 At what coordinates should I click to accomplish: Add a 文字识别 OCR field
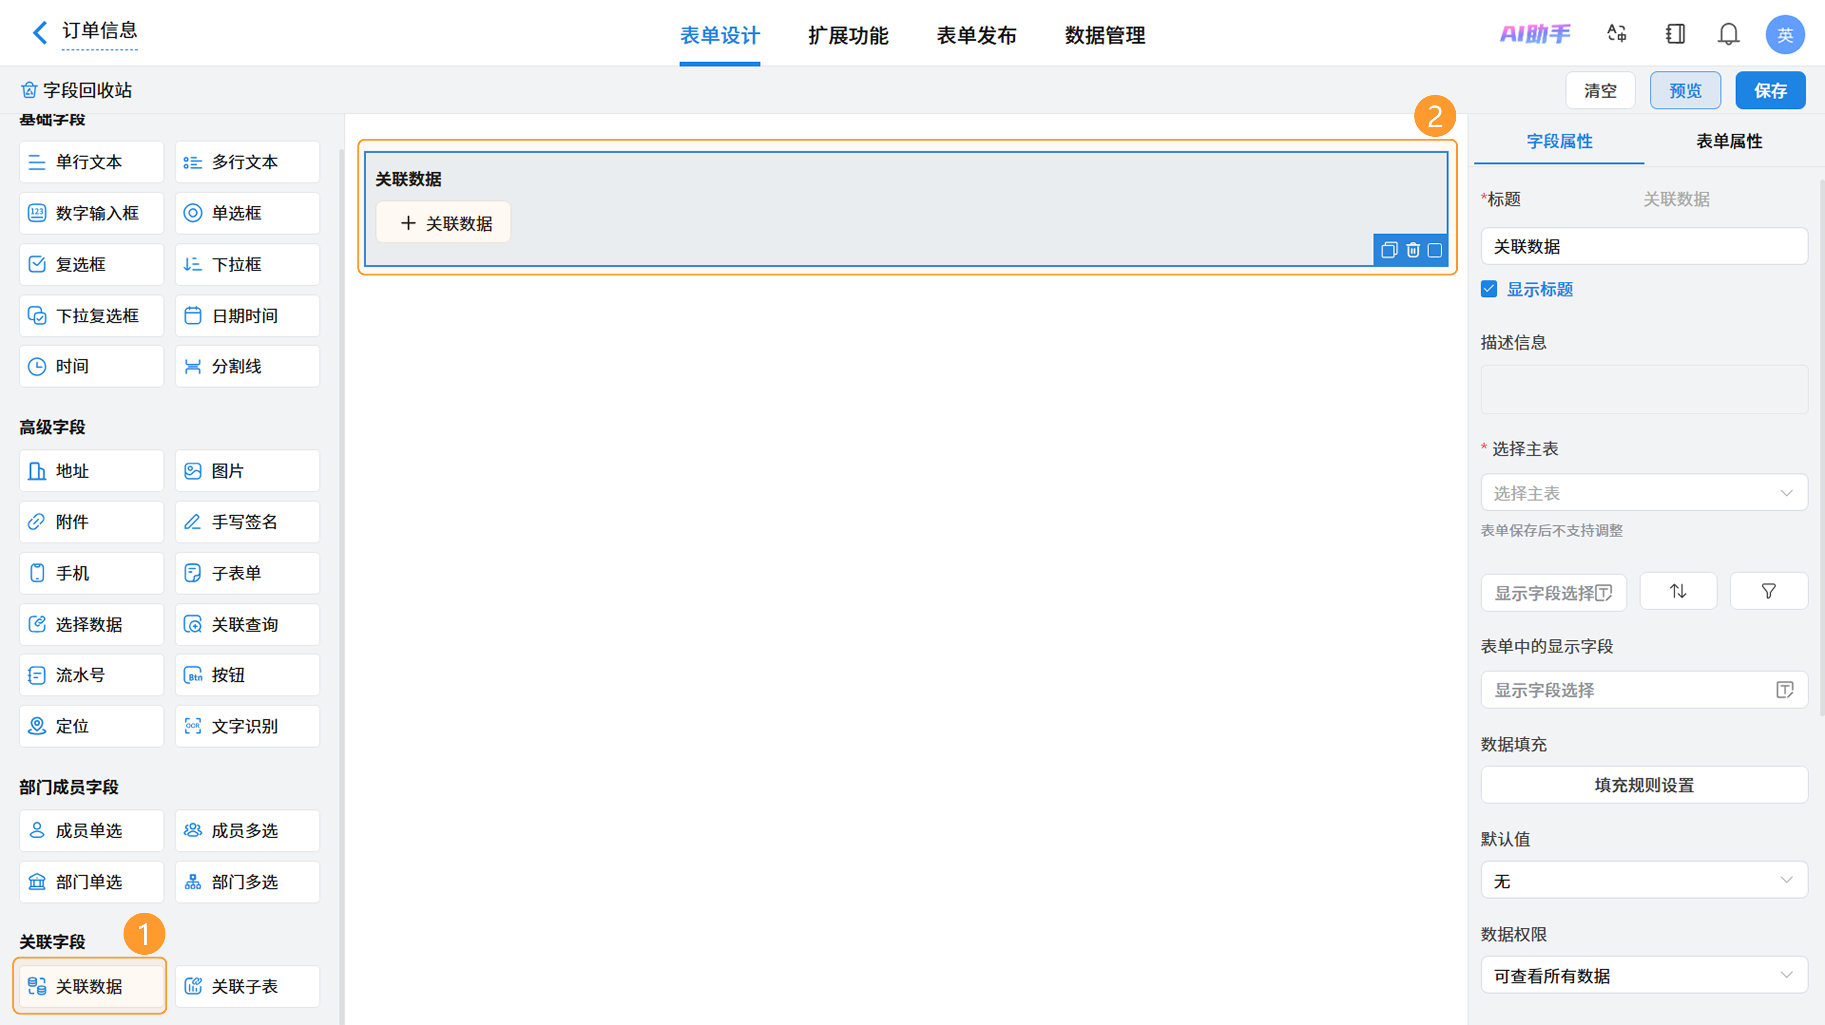tap(247, 726)
